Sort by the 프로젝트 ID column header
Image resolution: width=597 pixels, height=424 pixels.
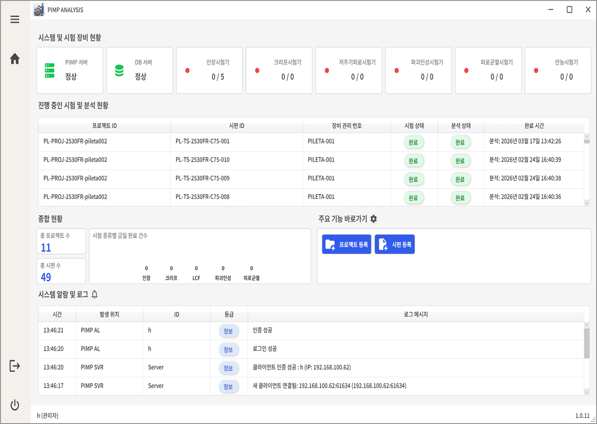coord(104,125)
